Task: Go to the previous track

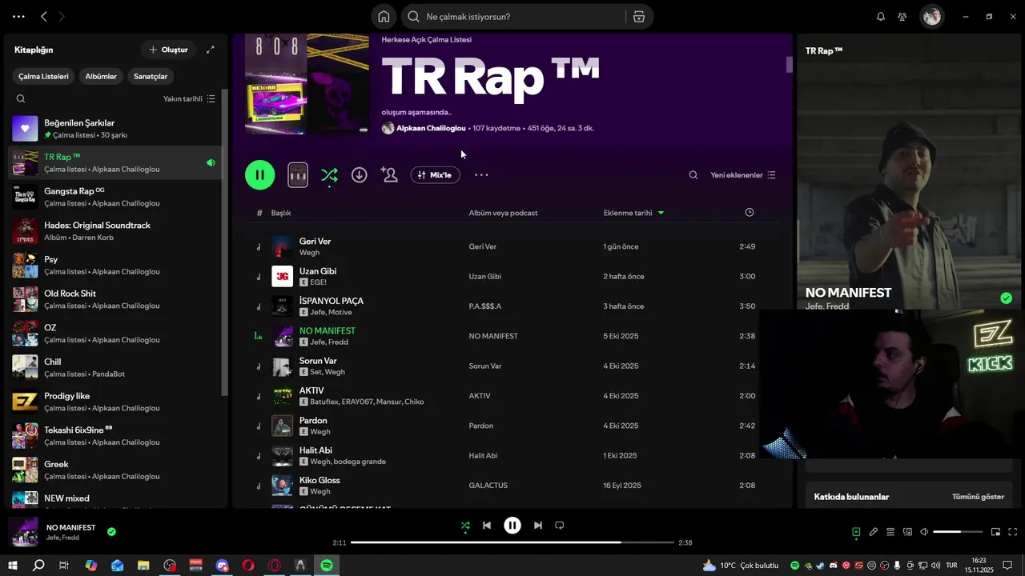Action: coord(487,526)
